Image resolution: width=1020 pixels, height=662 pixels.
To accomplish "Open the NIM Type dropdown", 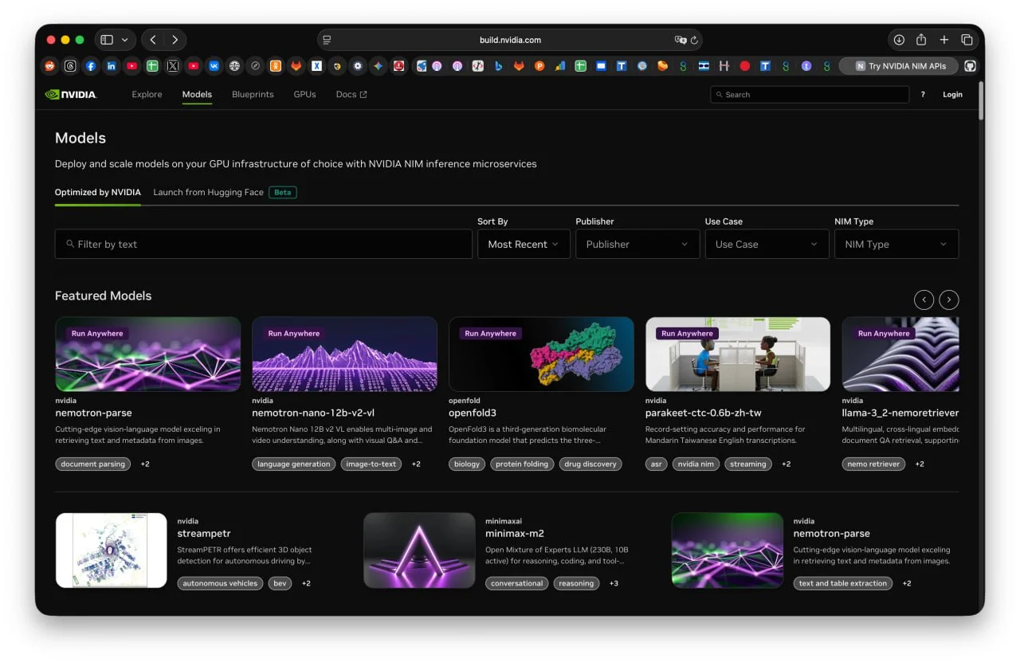I will pos(896,245).
